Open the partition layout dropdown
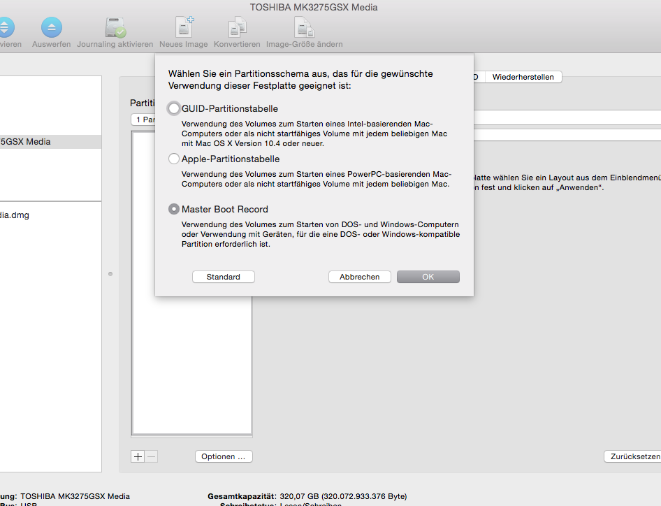Screen dimensions: 661x506 coord(143,120)
